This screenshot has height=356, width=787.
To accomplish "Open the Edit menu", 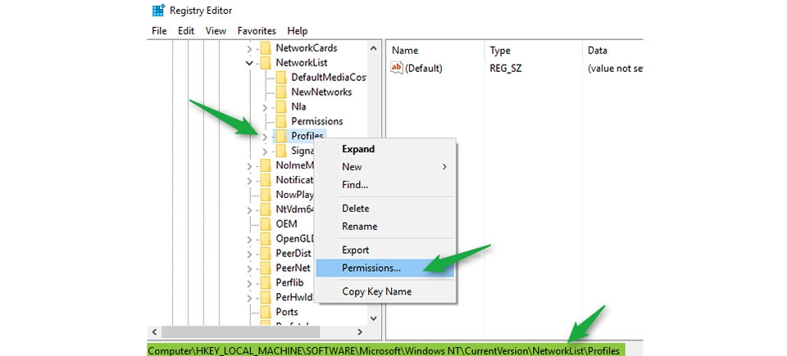I will pos(186,31).
